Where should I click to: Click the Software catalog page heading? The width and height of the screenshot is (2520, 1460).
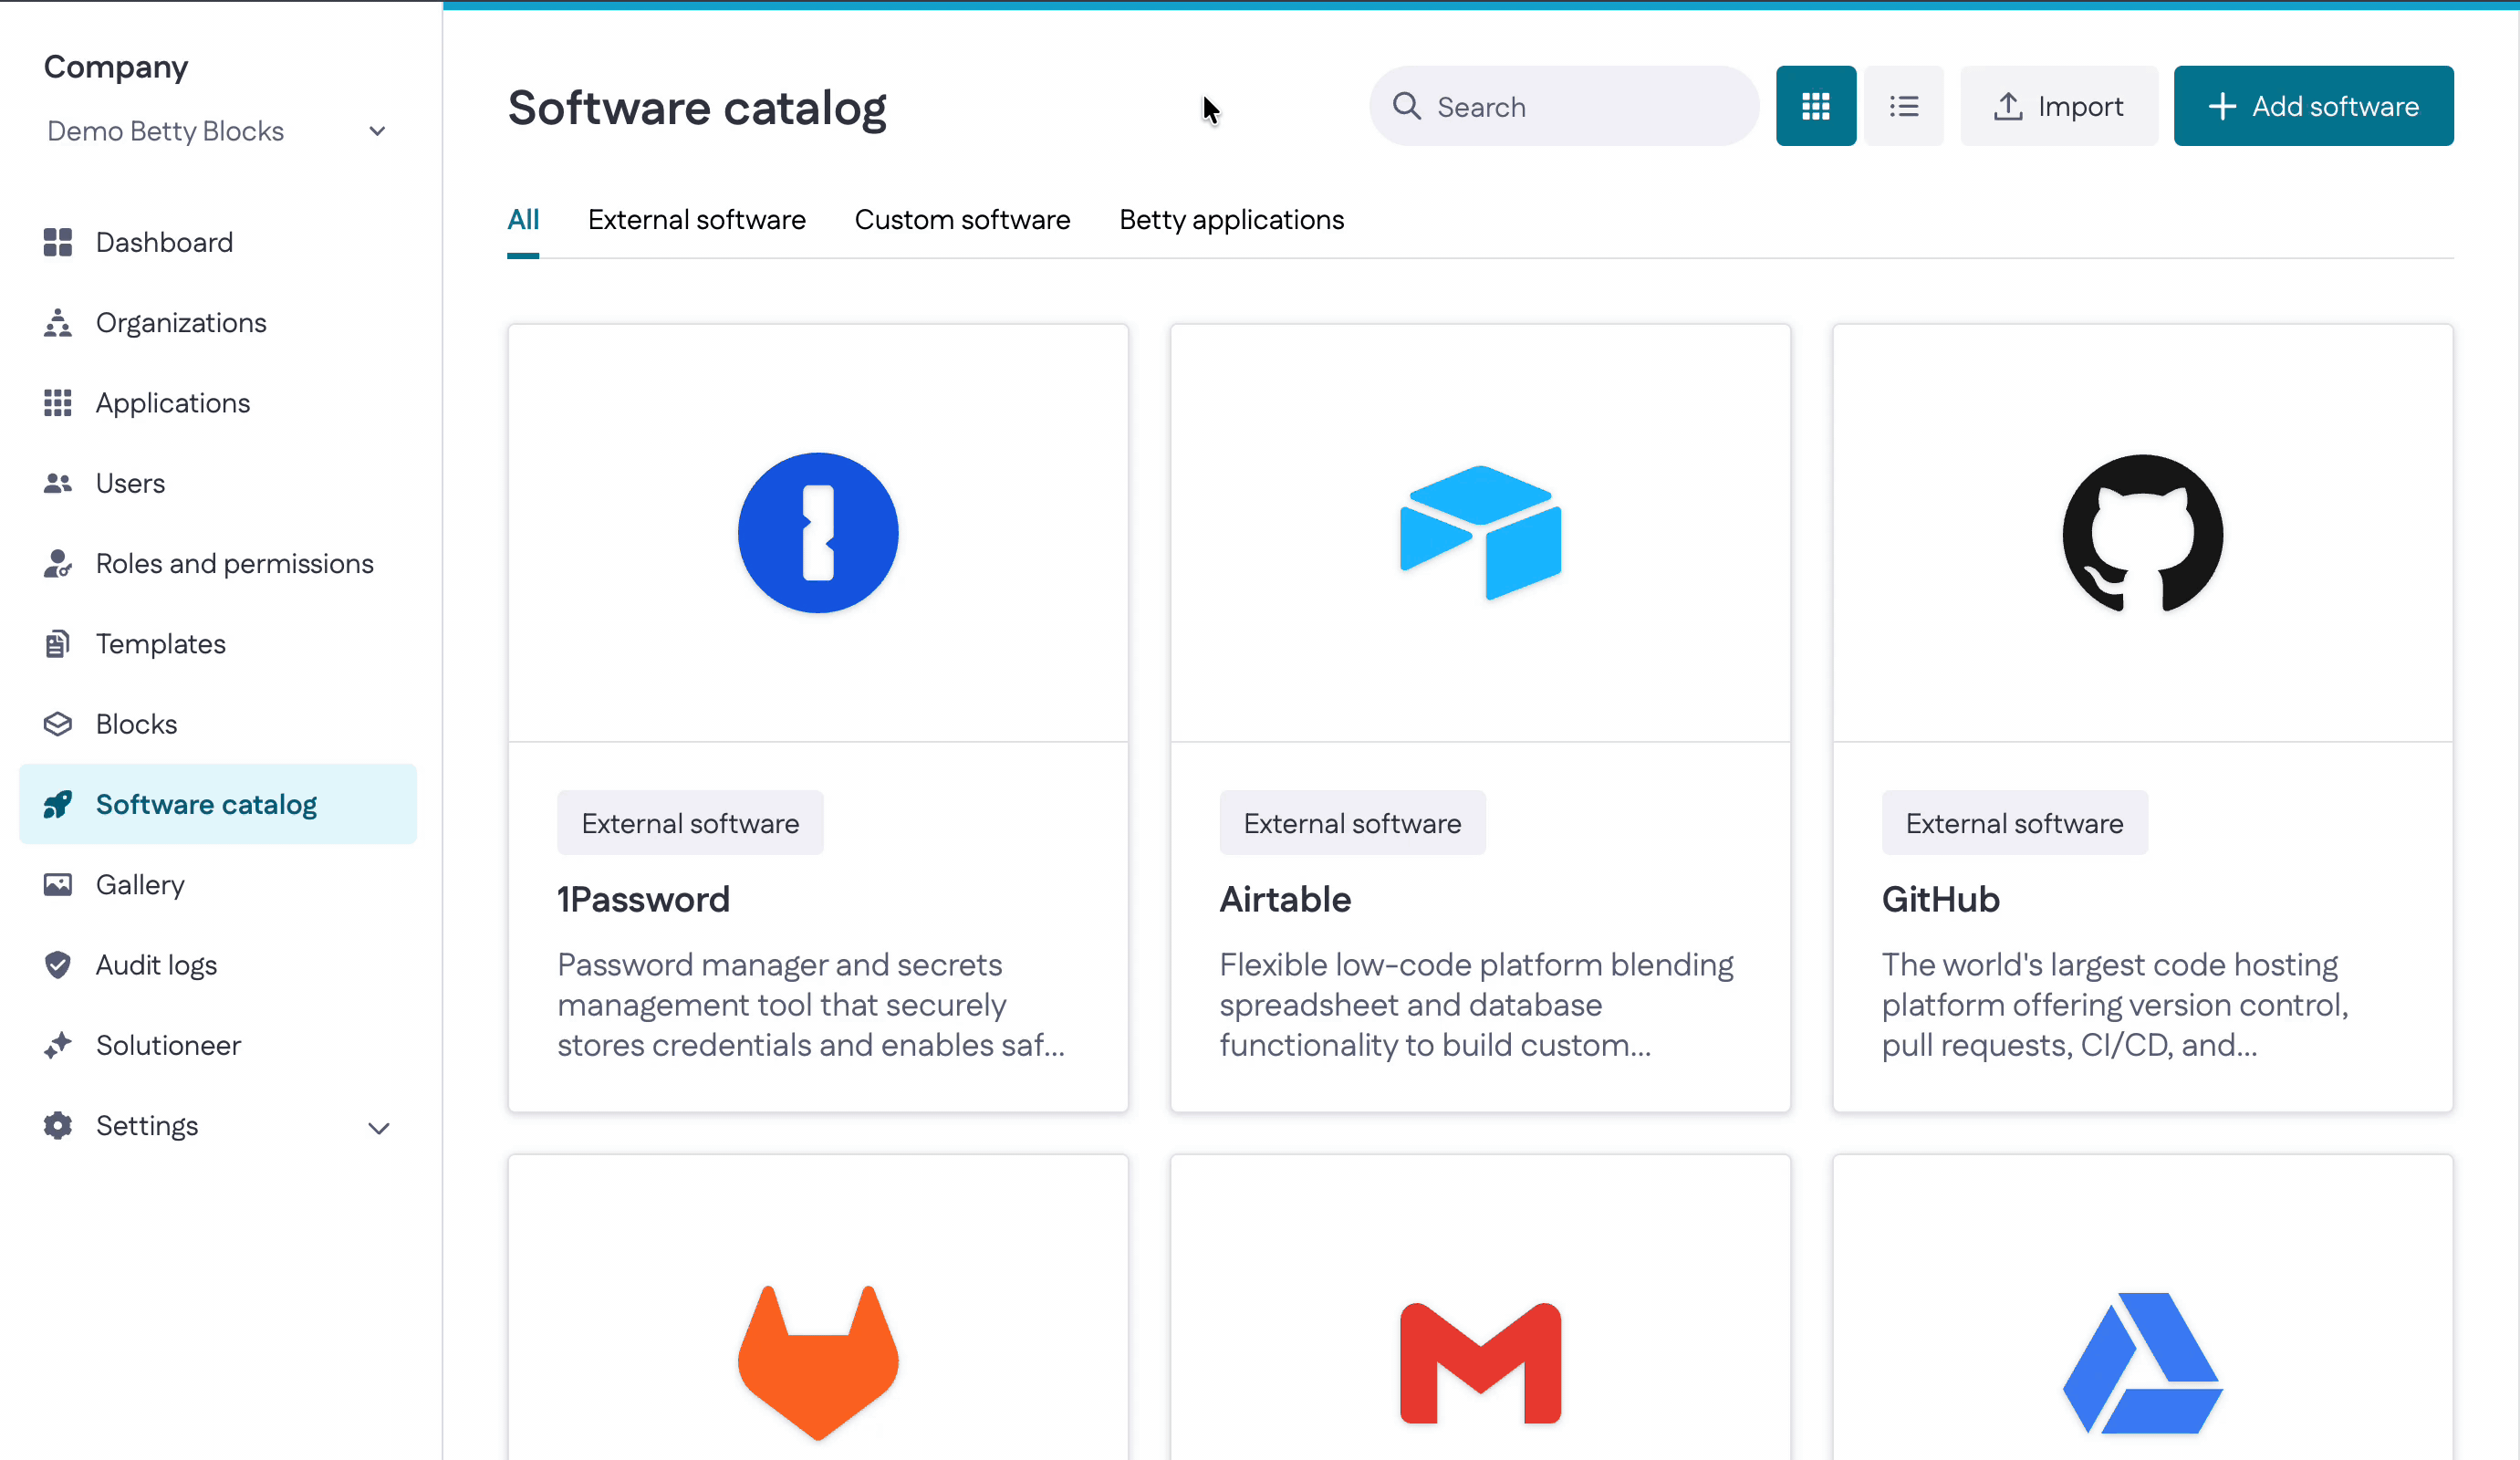[697, 108]
